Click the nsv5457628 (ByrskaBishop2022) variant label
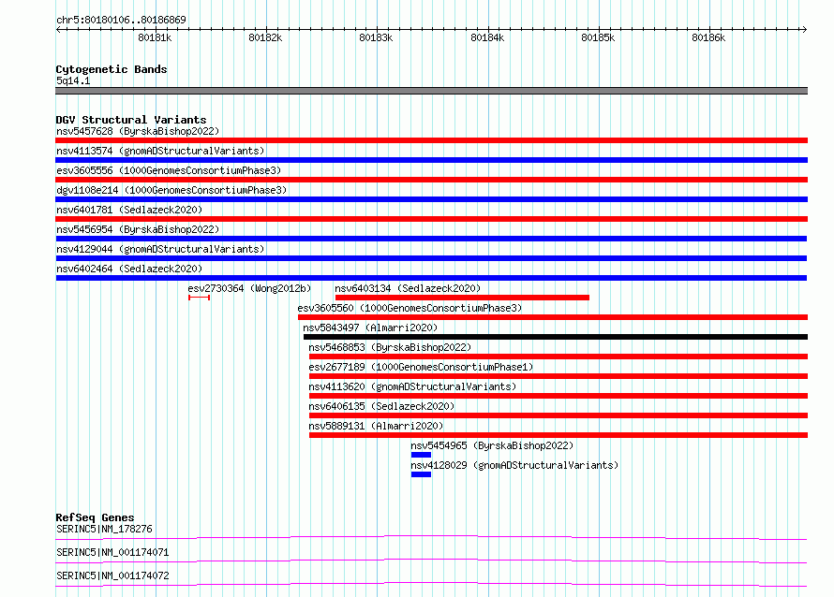This screenshot has width=834, height=597. [138, 131]
